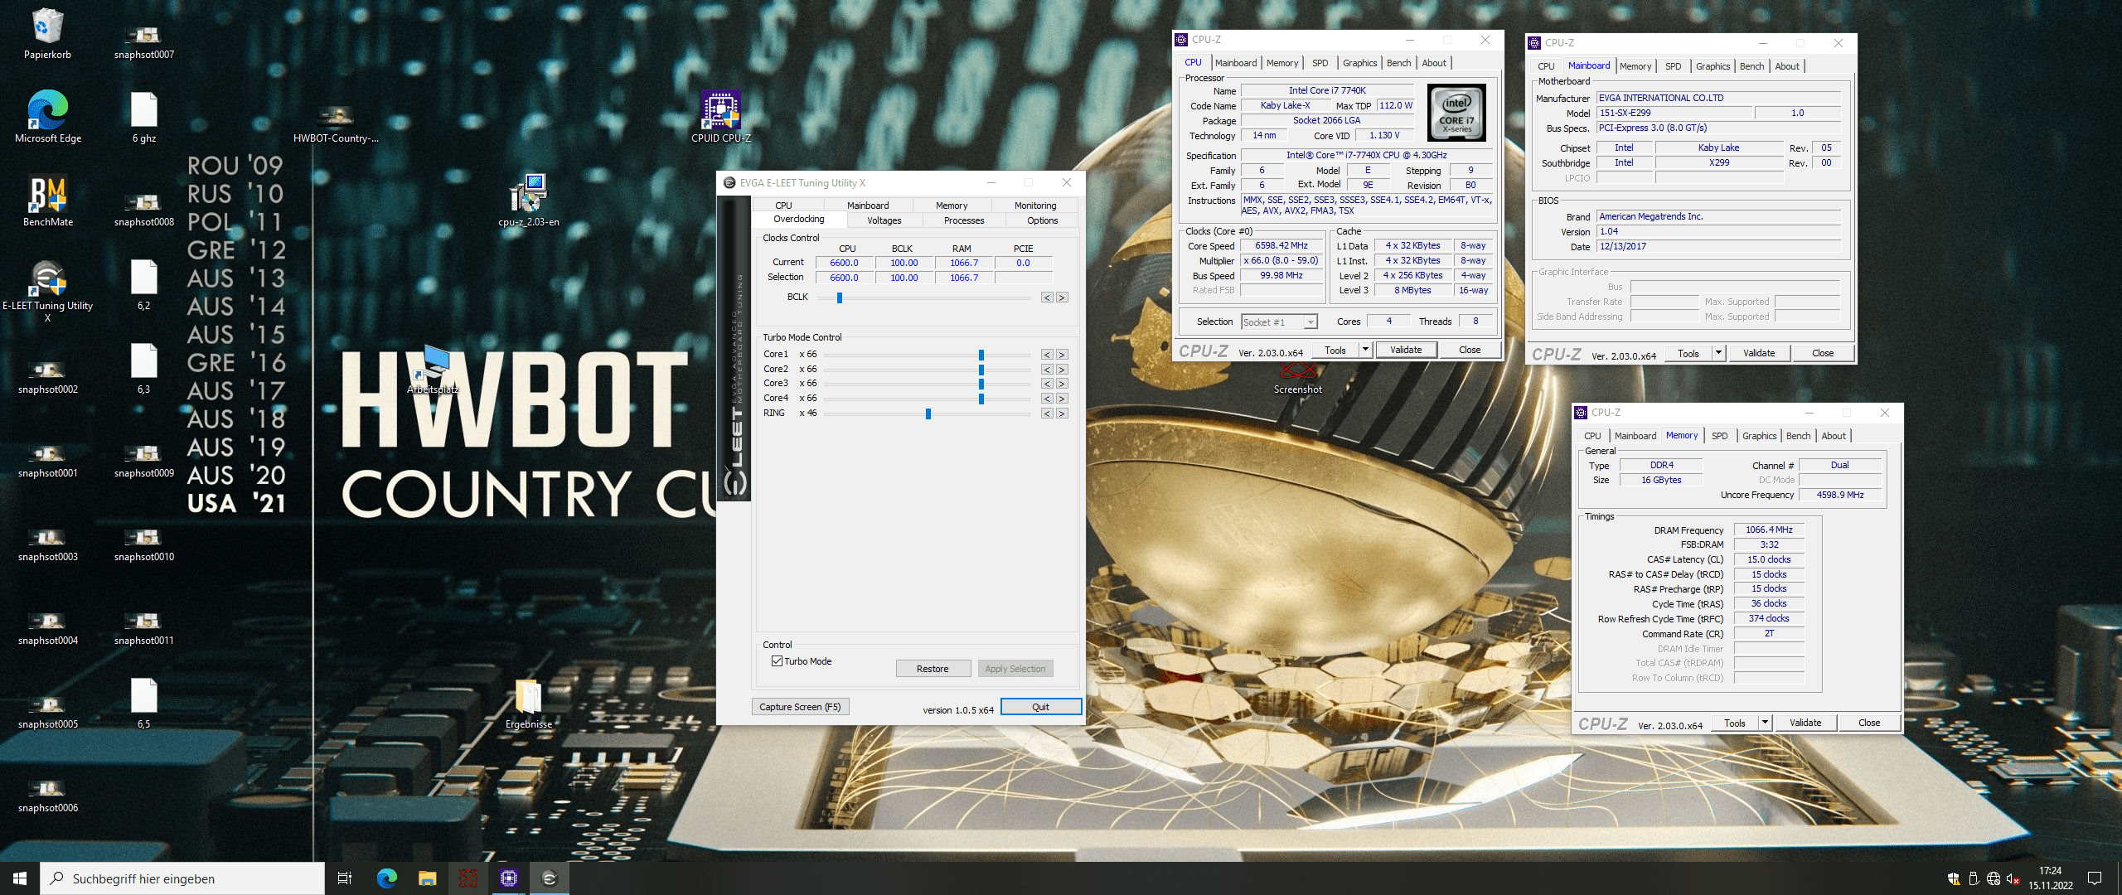Click Capture Screen (F5) button

pos(800,706)
